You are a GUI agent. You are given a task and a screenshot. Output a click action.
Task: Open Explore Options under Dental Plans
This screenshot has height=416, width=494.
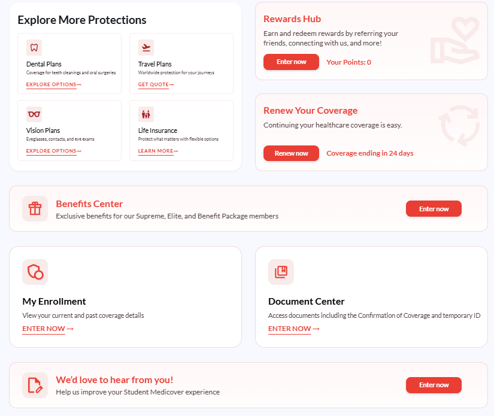pyautogui.click(x=53, y=84)
